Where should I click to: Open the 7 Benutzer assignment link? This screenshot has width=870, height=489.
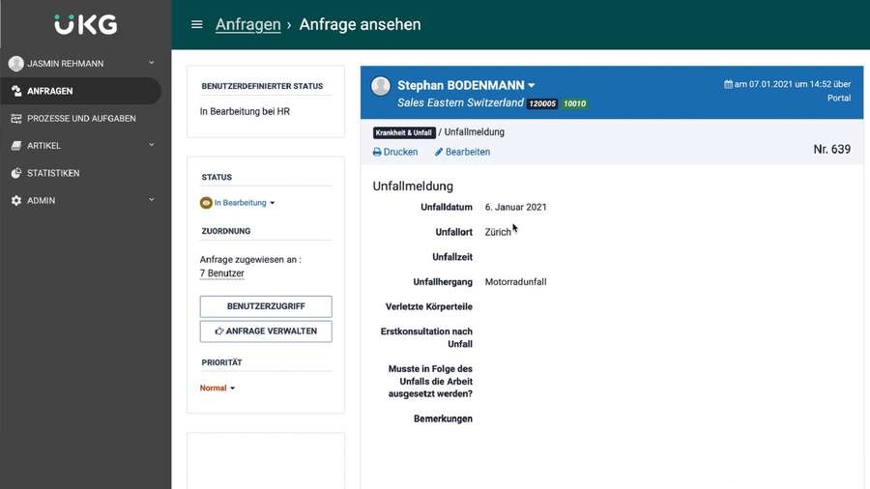(221, 273)
